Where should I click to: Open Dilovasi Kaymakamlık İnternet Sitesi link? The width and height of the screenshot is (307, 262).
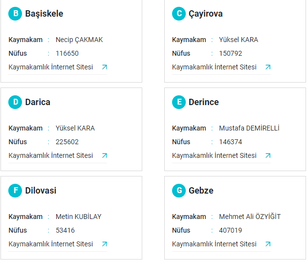click(51, 244)
